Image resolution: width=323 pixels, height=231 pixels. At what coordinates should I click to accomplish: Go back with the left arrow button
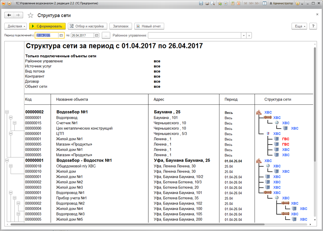coord(9,15)
